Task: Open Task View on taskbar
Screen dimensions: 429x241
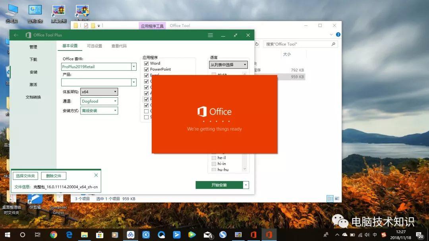Action: [37, 235]
